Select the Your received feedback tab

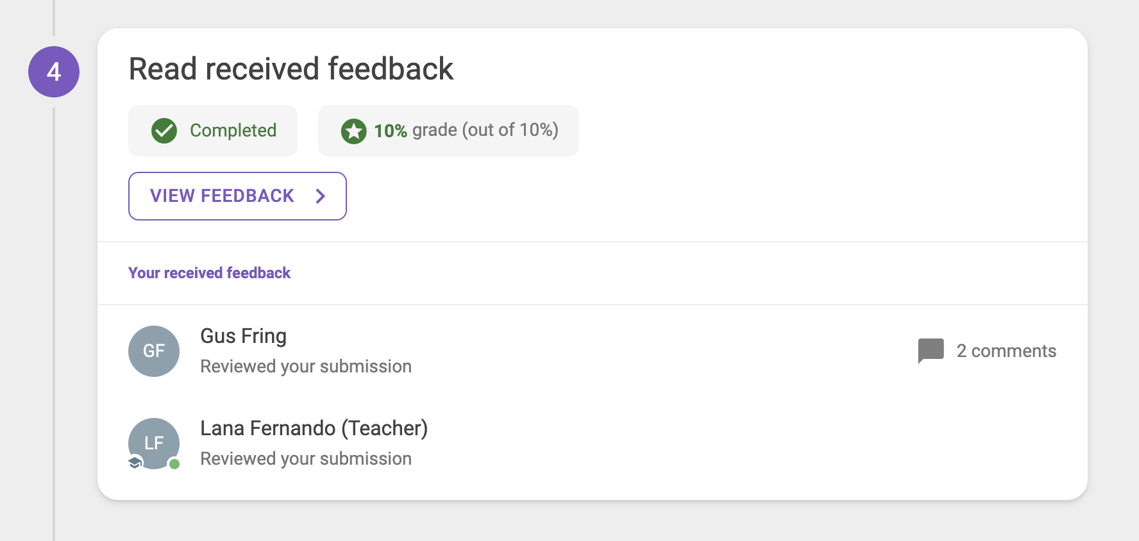pyautogui.click(x=209, y=273)
